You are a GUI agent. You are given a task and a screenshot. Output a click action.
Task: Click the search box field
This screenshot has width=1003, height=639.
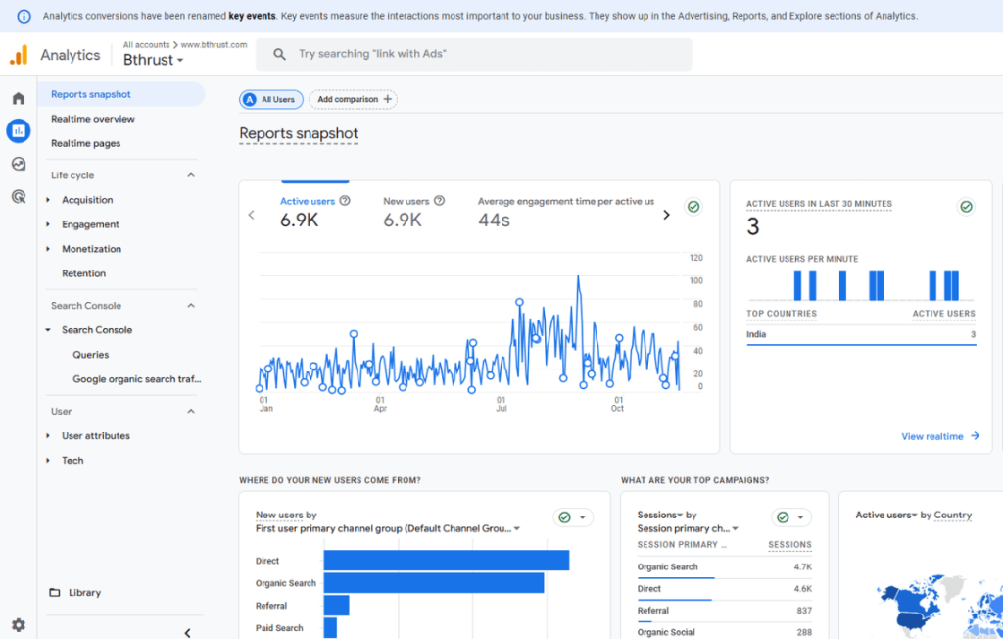pos(474,55)
